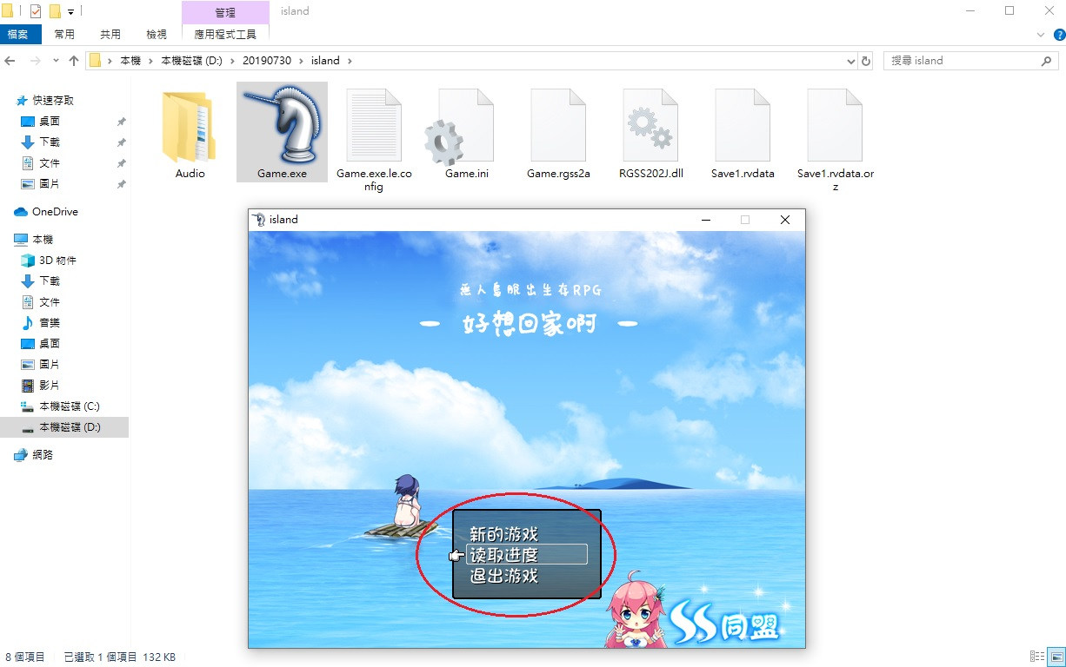Select the Save1.rvdata file

[742, 128]
